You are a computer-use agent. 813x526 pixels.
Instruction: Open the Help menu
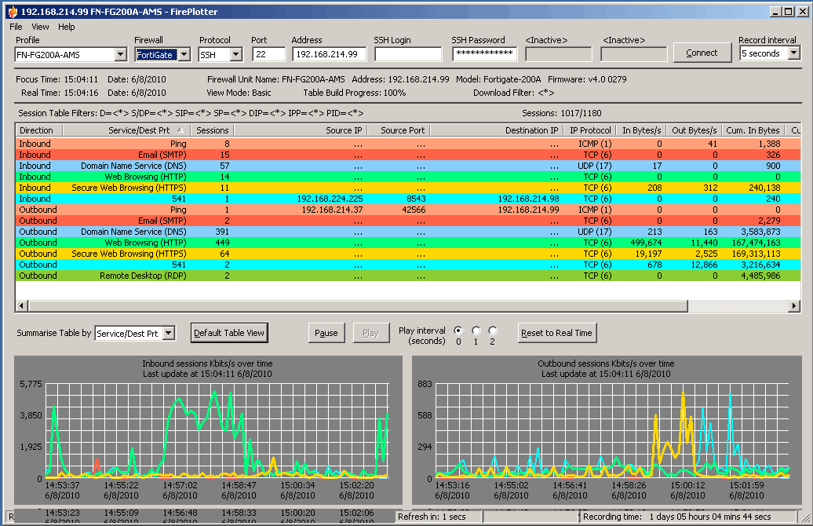pyautogui.click(x=67, y=27)
